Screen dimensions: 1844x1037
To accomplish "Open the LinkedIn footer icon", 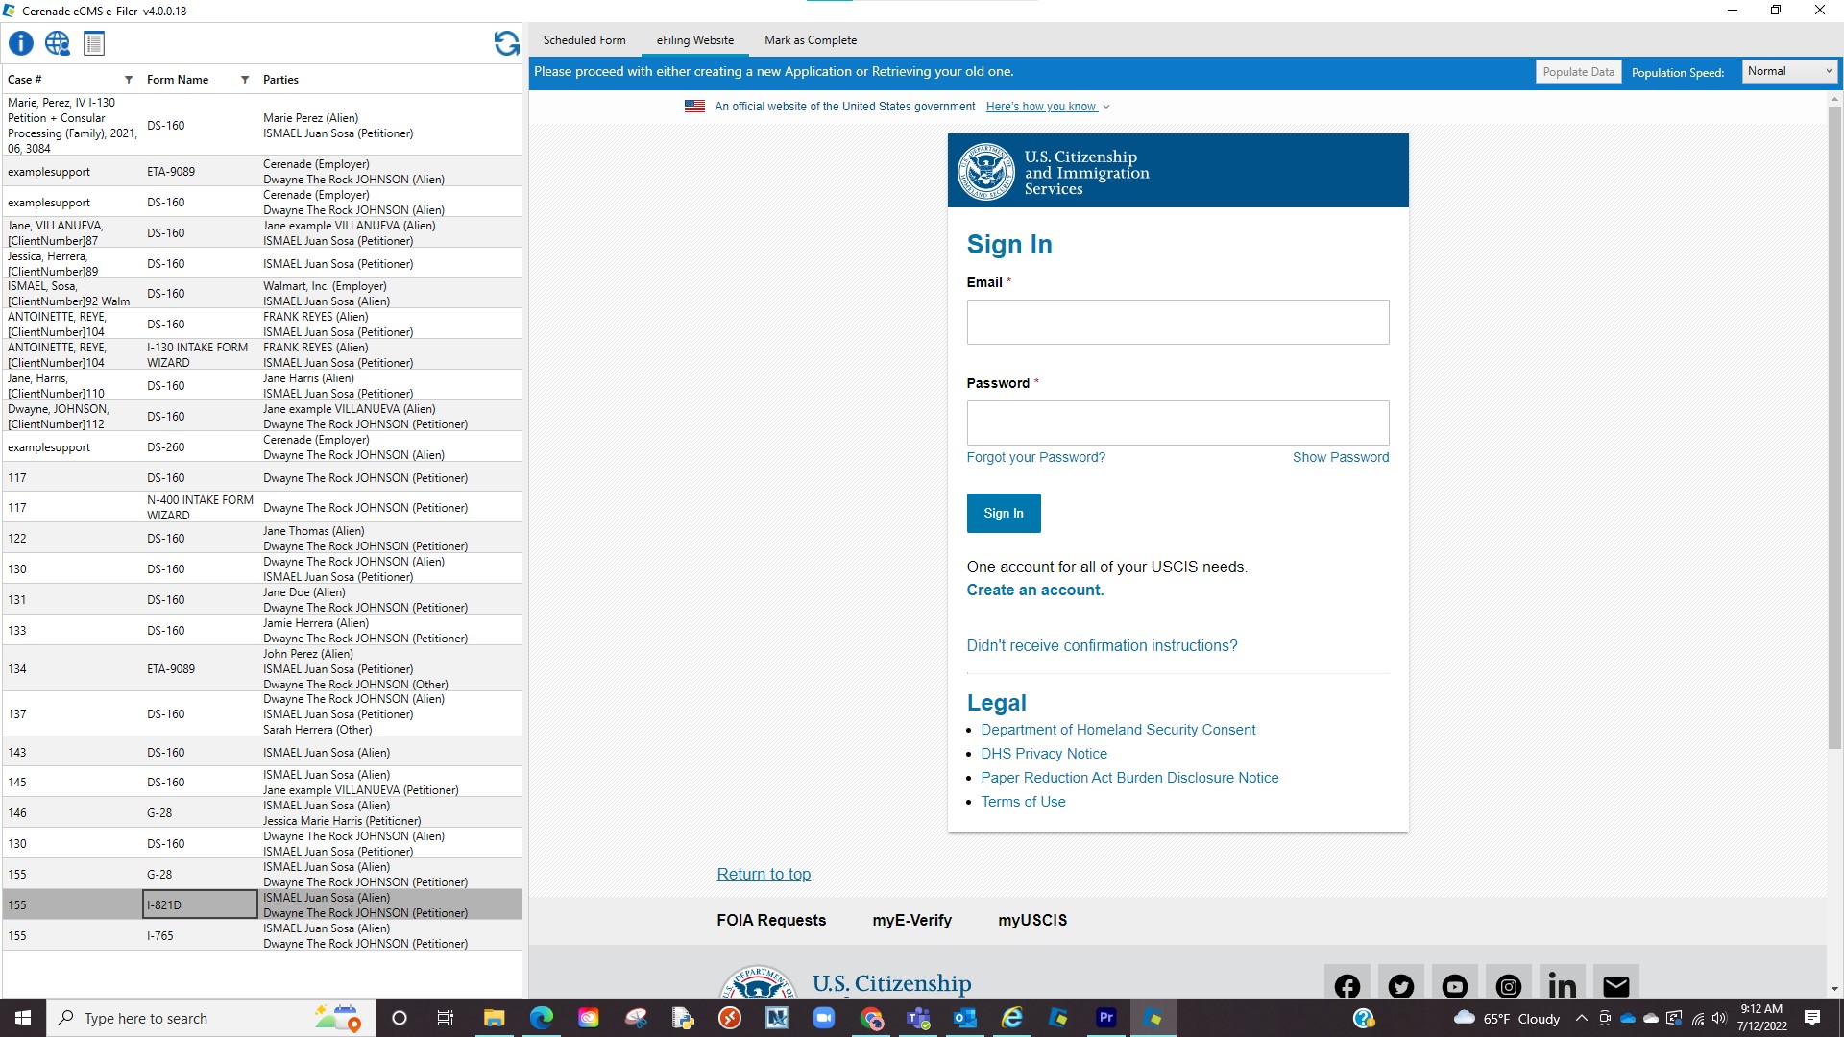I will [1562, 986].
